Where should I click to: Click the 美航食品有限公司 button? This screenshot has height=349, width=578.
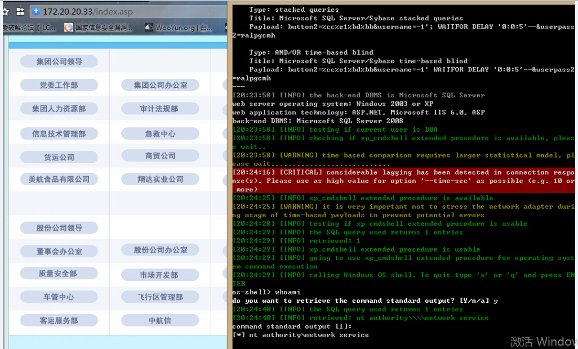point(59,180)
